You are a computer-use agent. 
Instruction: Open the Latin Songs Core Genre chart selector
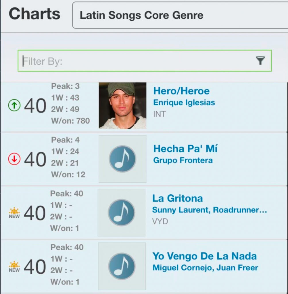(141, 15)
